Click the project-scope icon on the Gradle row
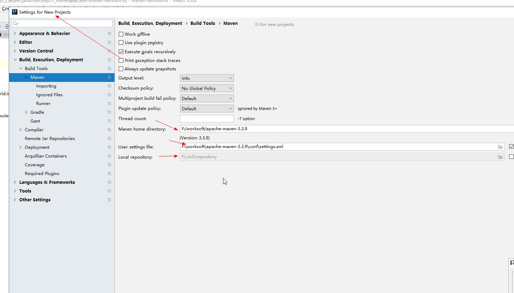The image size is (514, 293). pos(109,112)
